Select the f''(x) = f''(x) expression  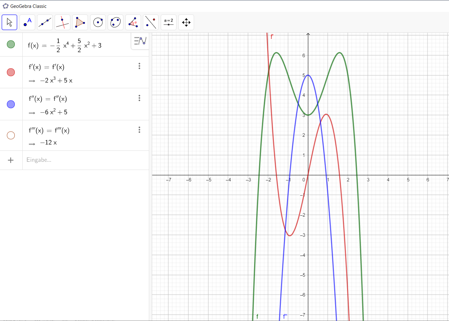(x=48, y=99)
